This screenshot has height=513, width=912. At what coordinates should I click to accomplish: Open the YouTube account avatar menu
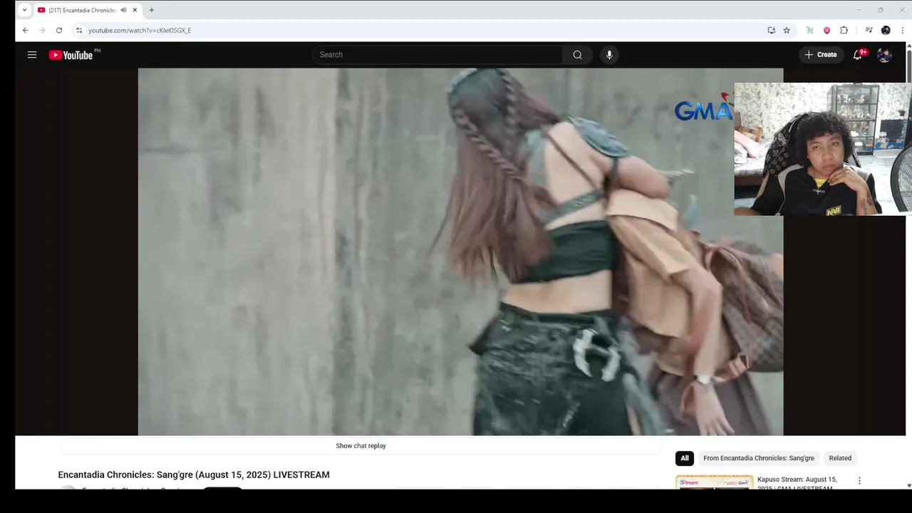pos(884,55)
